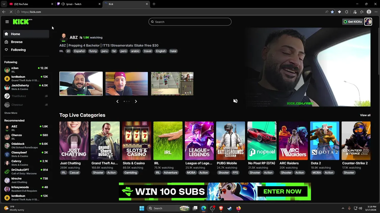The height and width of the screenshot is (213, 380).
Task: Go to Home in sidebar
Action: pyautogui.click(x=26, y=34)
